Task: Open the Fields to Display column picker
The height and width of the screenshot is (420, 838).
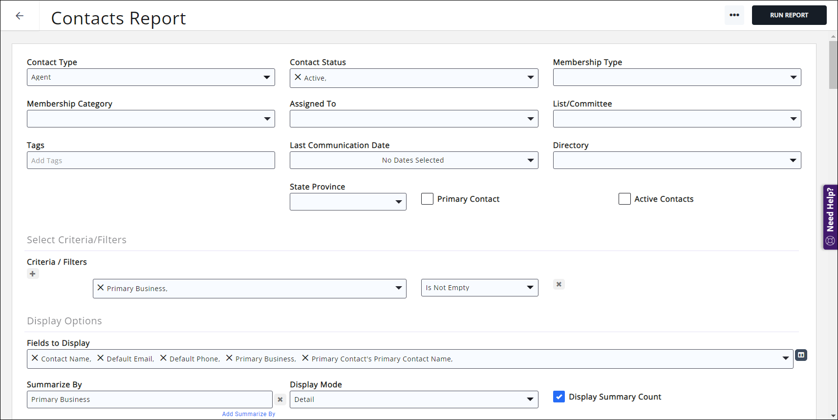Action: pos(801,355)
